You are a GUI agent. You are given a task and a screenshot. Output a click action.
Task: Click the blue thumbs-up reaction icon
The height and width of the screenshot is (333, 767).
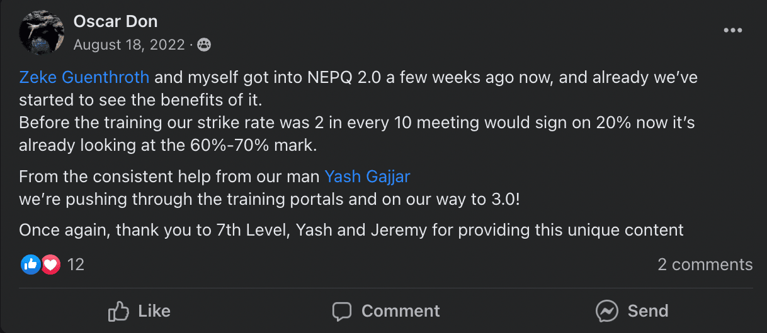[x=30, y=265]
